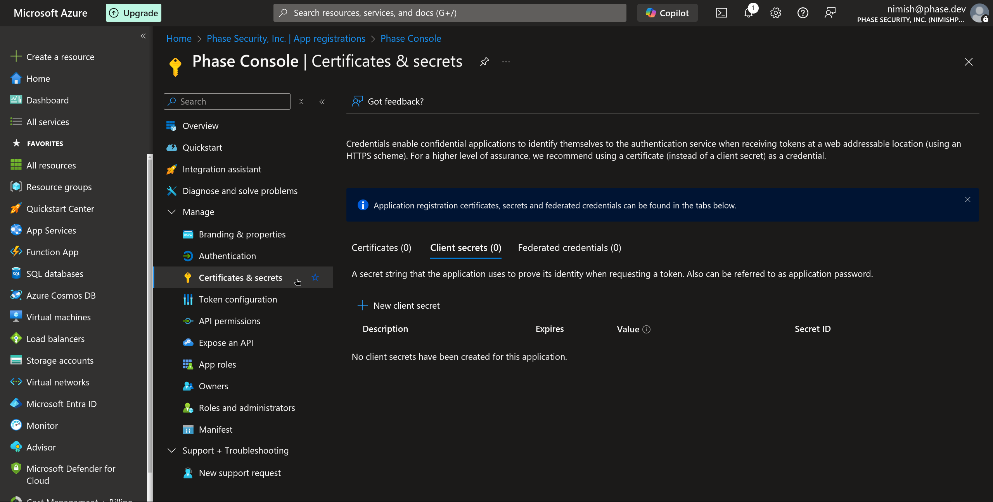
Task: Click the blade search box
Action: 227,101
